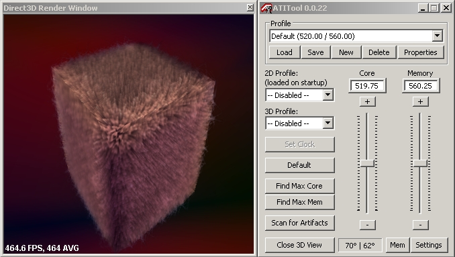The image size is (455, 257).
Task: Click the ATITool logo icon in title bar
Action: click(x=266, y=8)
